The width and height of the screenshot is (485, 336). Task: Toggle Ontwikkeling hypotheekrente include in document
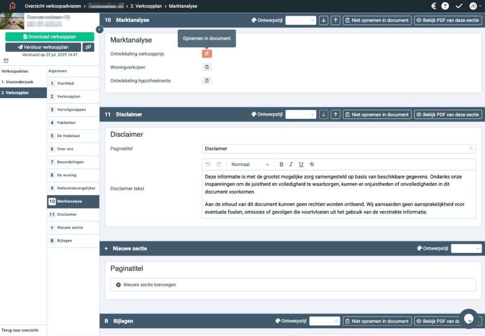coord(207,80)
